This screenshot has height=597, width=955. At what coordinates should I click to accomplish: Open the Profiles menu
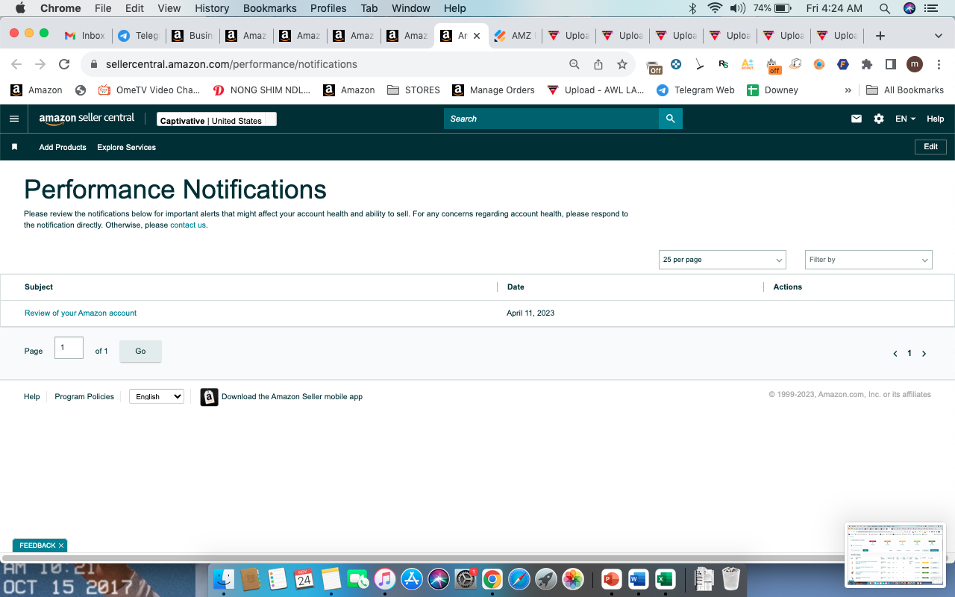(328, 8)
